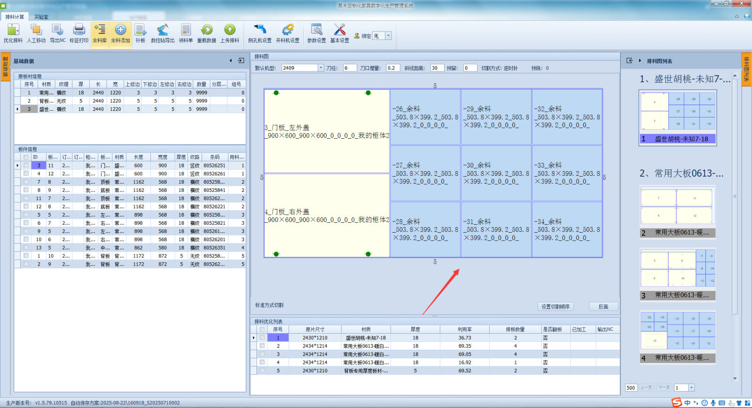752x408 pixels.
Task: Click the 排料图列表 vertical side tab
Action: 746,70
